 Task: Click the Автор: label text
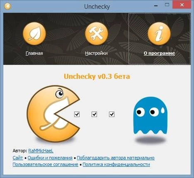(20, 151)
